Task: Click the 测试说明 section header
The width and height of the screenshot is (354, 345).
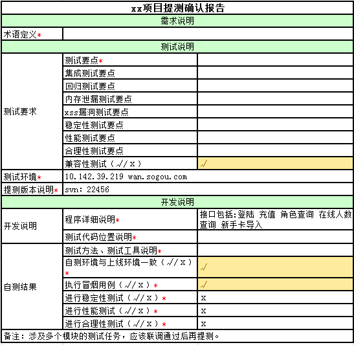Action: pos(177,47)
